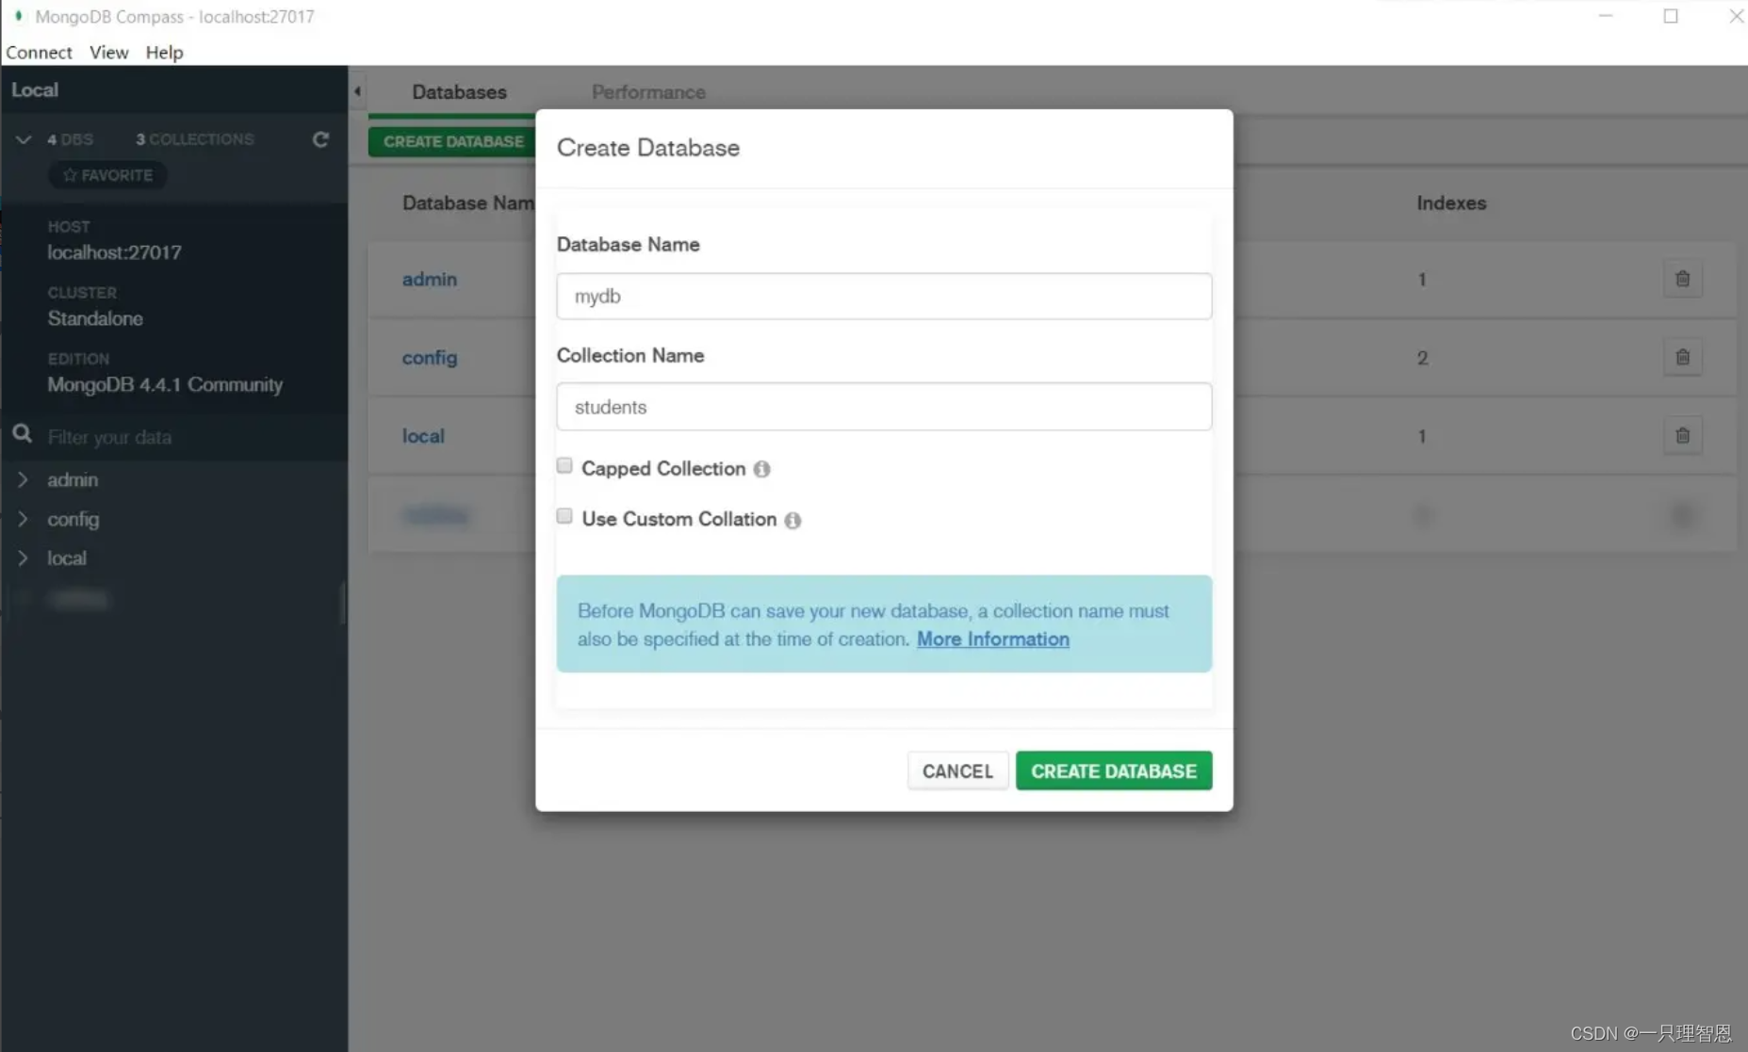1748x1052 pixels.
Task: Enable the Capped Collection checkbox
Action: point(564,464)
